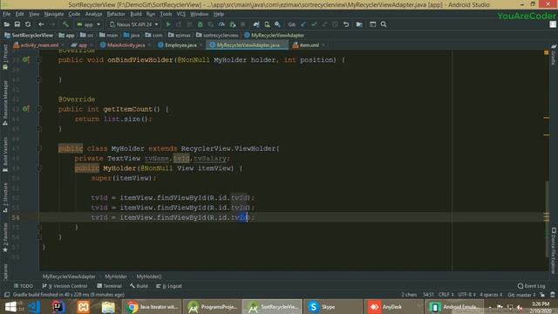Toggle read-only lock icon in status bar
558x314 pixels.
(542, 295)
